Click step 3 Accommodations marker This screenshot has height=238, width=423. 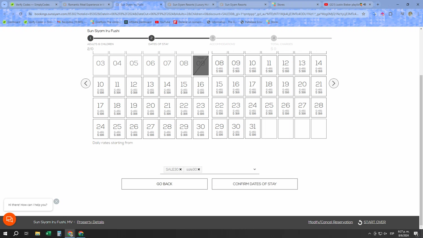coord(213,38)
